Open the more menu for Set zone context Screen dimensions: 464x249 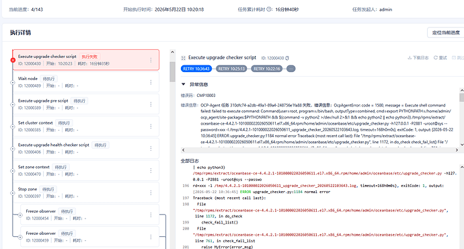point(151,170)
